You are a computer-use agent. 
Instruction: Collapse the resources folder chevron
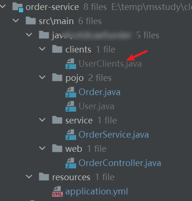pyautogui.click(x=29, y=176)
